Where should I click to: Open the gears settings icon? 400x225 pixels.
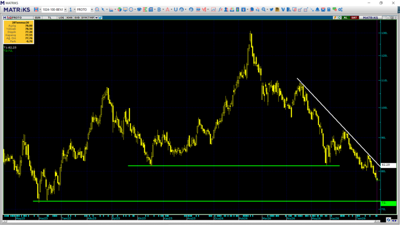340,9
